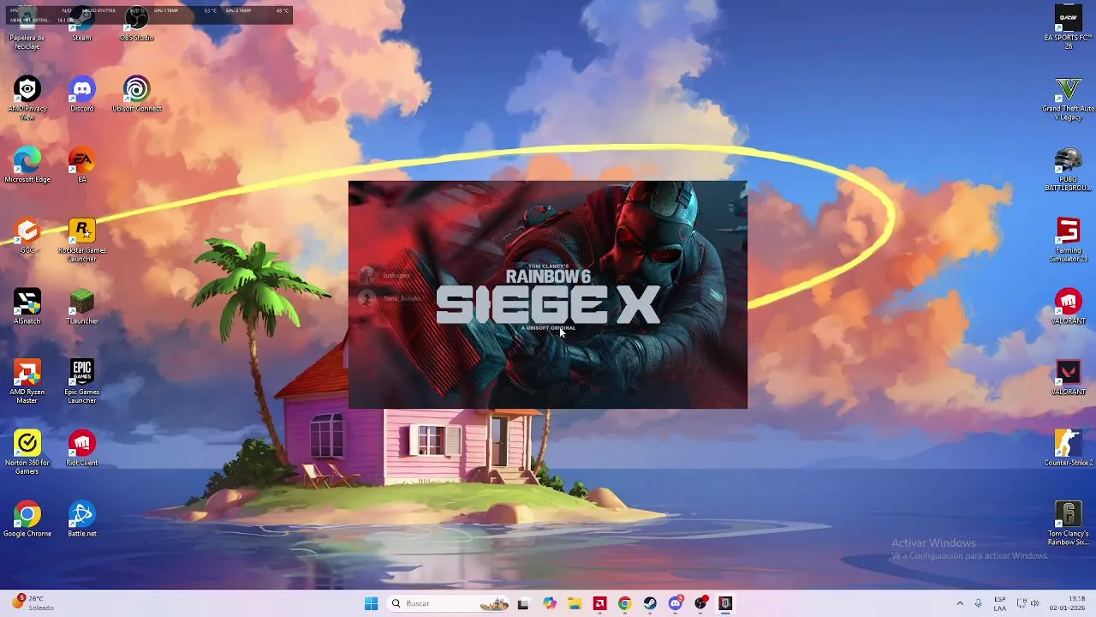Open the Windows Start menu
Image resolution: width=1096 pixels, height=617 pixels.
point(371,603)
